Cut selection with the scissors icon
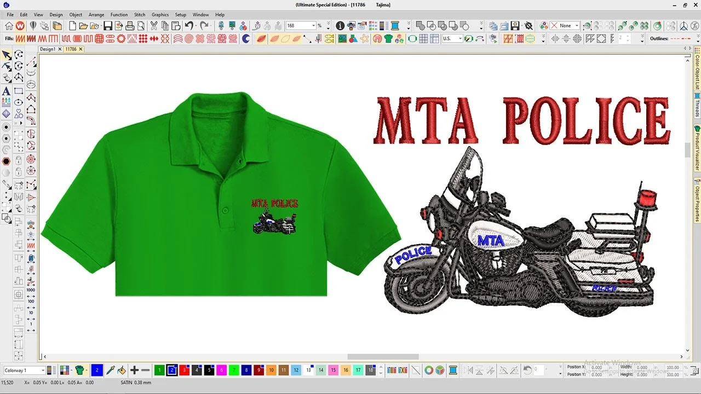701x394 pixels. 154,26
